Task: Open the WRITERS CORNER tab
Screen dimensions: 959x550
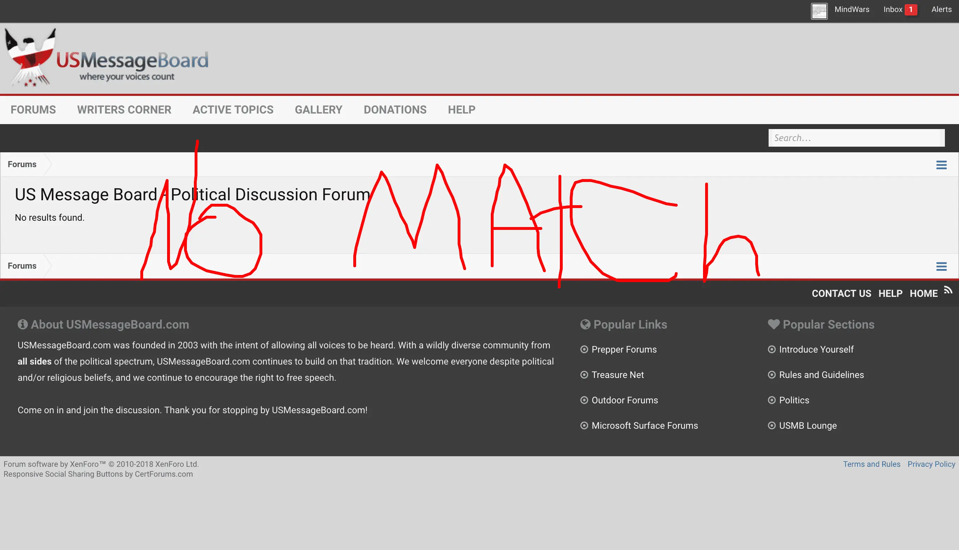Action: tap(124, 110)
